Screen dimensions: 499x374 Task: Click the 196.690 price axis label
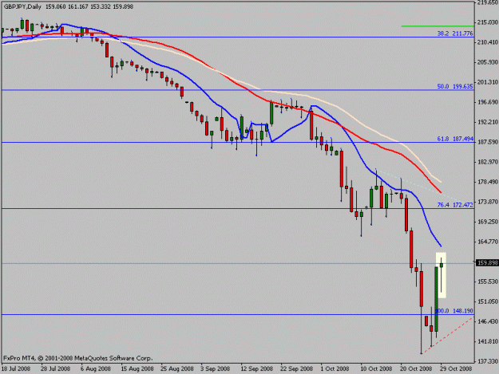(488, 102)
